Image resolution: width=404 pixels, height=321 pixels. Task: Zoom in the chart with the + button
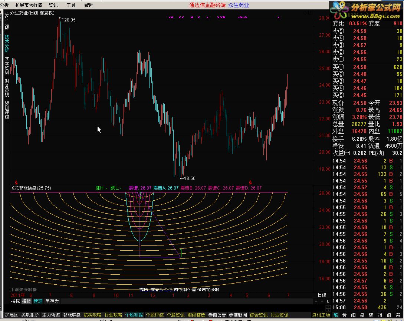coord(316,301)
